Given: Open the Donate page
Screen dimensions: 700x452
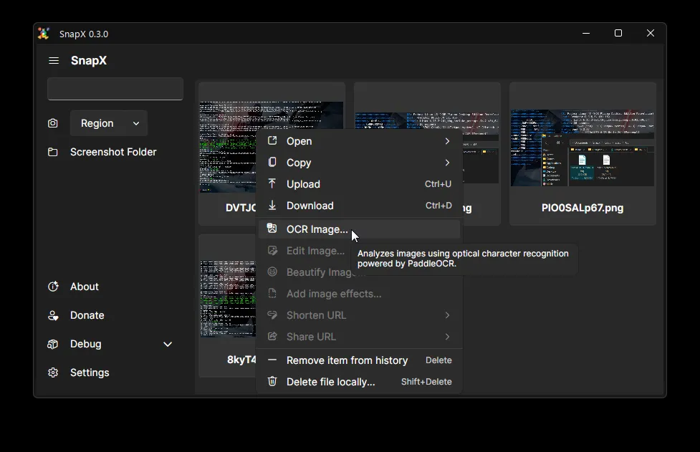Looking at the screenshot, I should click(x=87, y=315).
